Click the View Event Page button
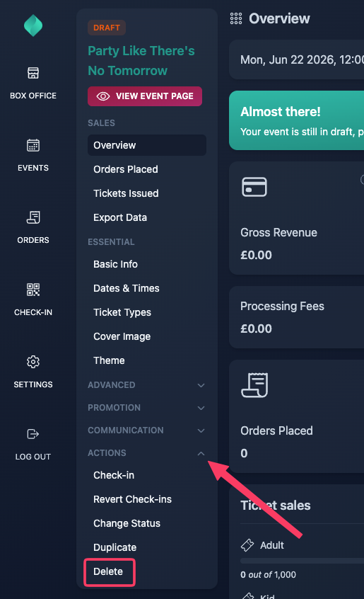Image resolution: width=364 pixels, height=599 pixels. pyautogui.click(x=145, y=96)
